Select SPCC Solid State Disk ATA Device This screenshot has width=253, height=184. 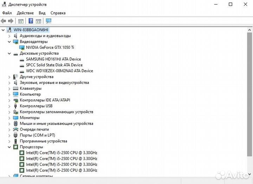tap(54, 65)
